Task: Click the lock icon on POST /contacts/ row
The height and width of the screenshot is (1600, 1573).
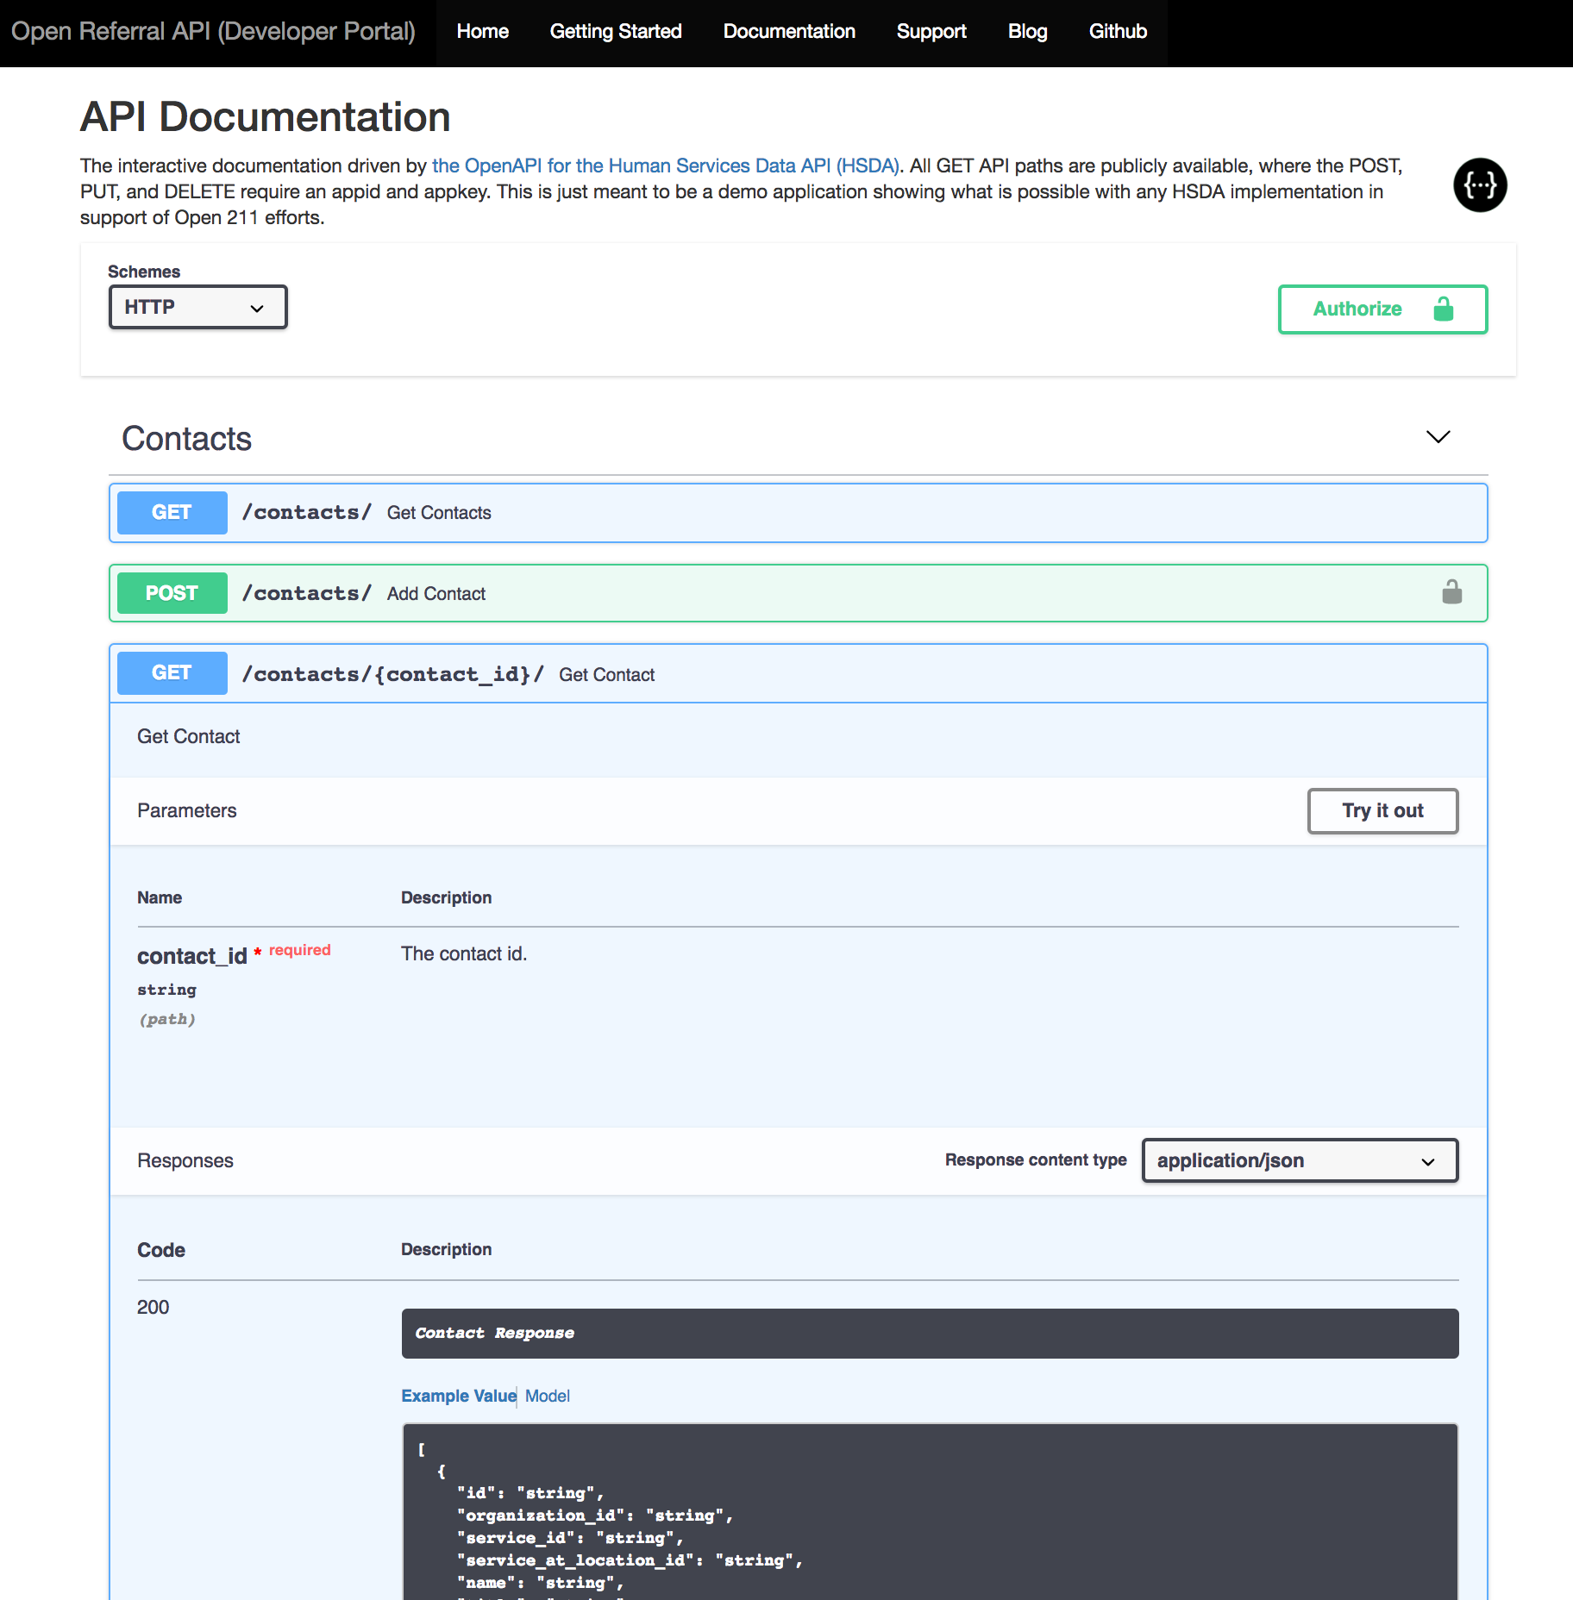Action: click(1452, 592)
